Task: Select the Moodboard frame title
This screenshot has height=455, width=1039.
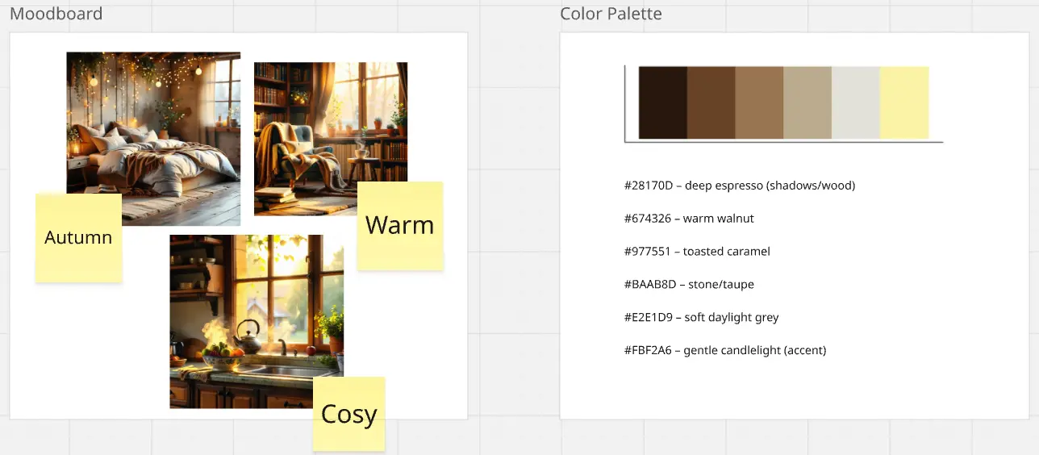Action: [56, 15]
